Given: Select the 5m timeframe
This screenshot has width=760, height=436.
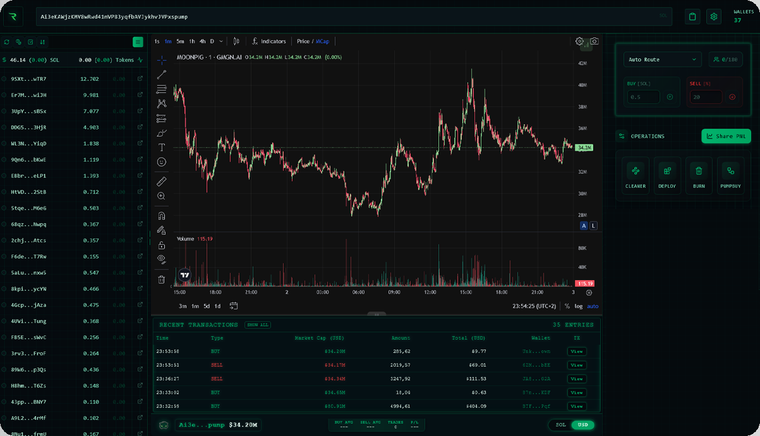Looking at the screenshot, I should tap(180, 42).
